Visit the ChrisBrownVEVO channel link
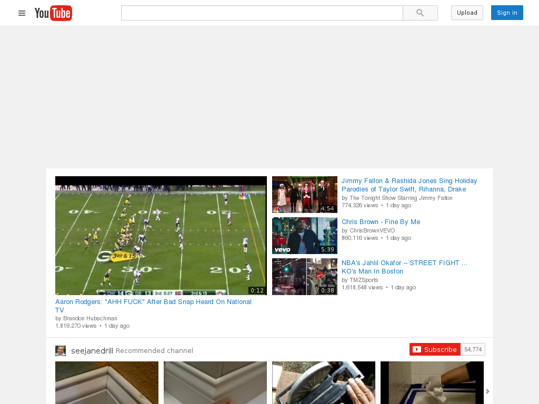 point(372,230)
